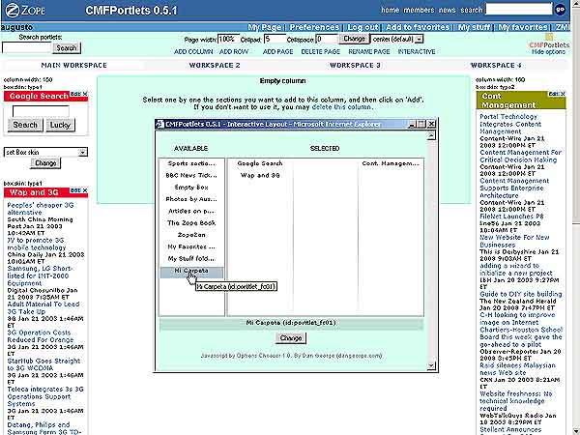Click the Lucky button
Viewport: 580px width, 435px height.
[60, 125]
